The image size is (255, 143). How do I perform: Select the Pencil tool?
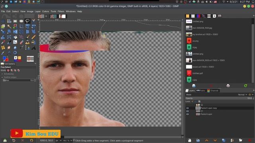(33, 37)
